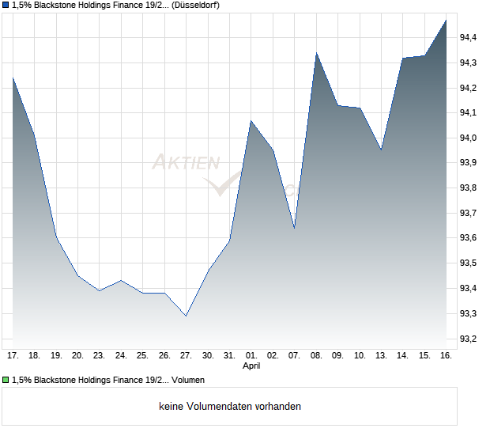Image resolution: width=490 pixels, height=432 pixels.
Task: Click the '26.' date axis label
Action: [x=164, y=356]
